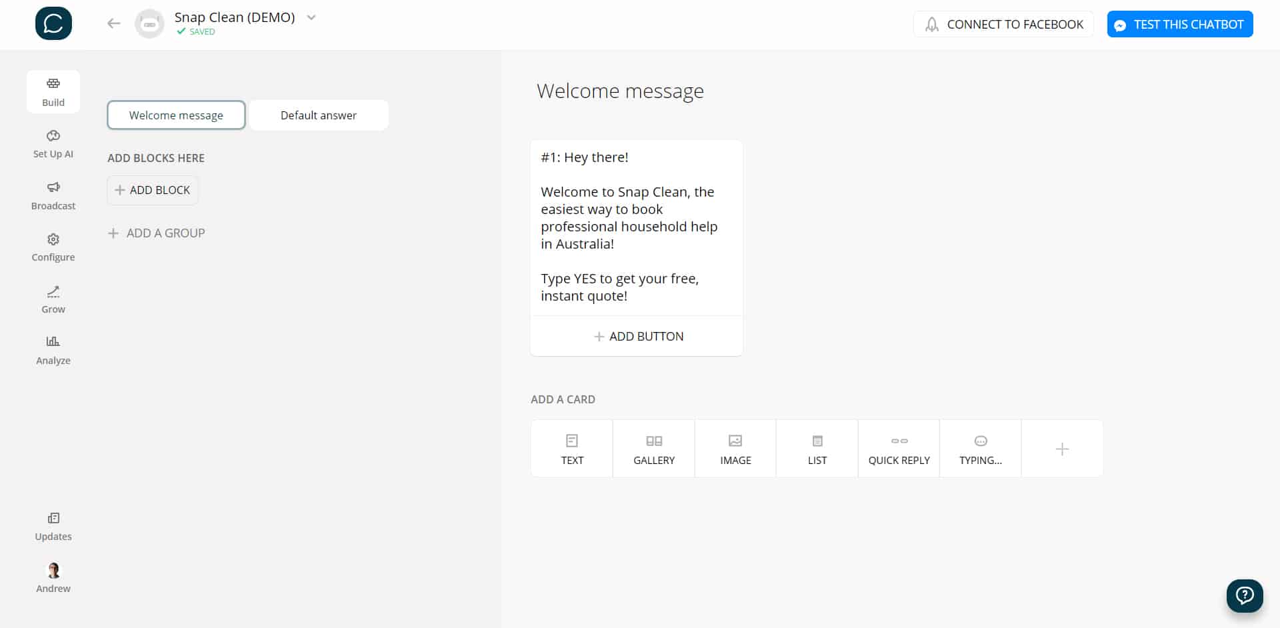Viewport: 1280px width, 628px height.
Task: Select the Default answer block
Action: (x=319, y=115)
